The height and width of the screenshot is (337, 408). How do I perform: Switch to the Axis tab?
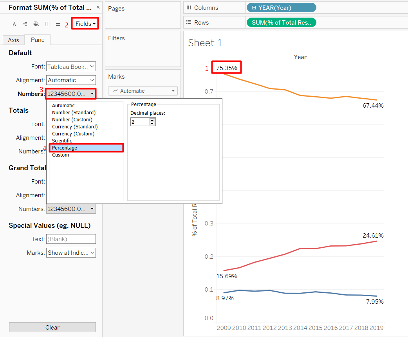click(13, 40)
